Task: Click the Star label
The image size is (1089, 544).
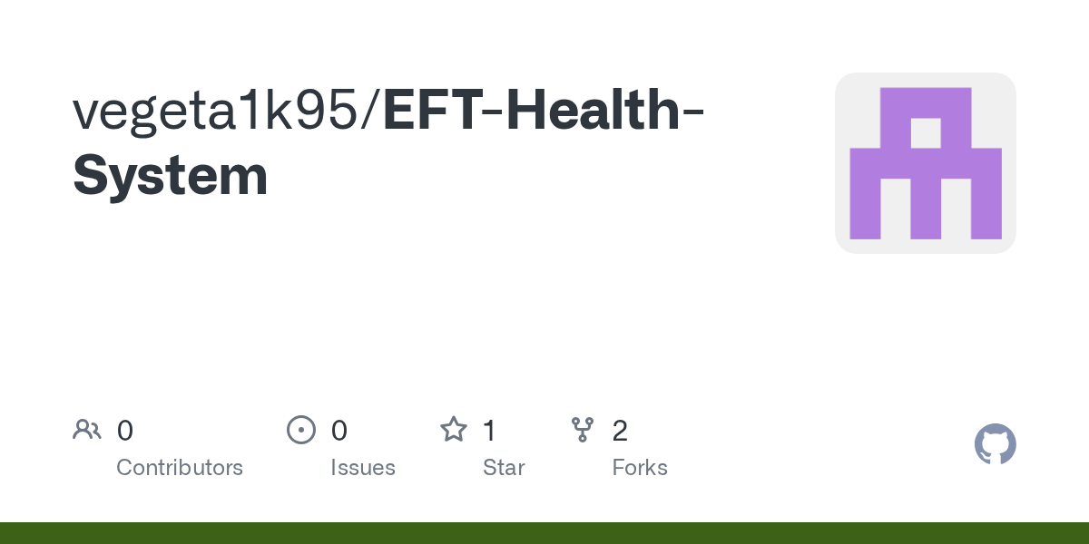Action: [504, 468]
